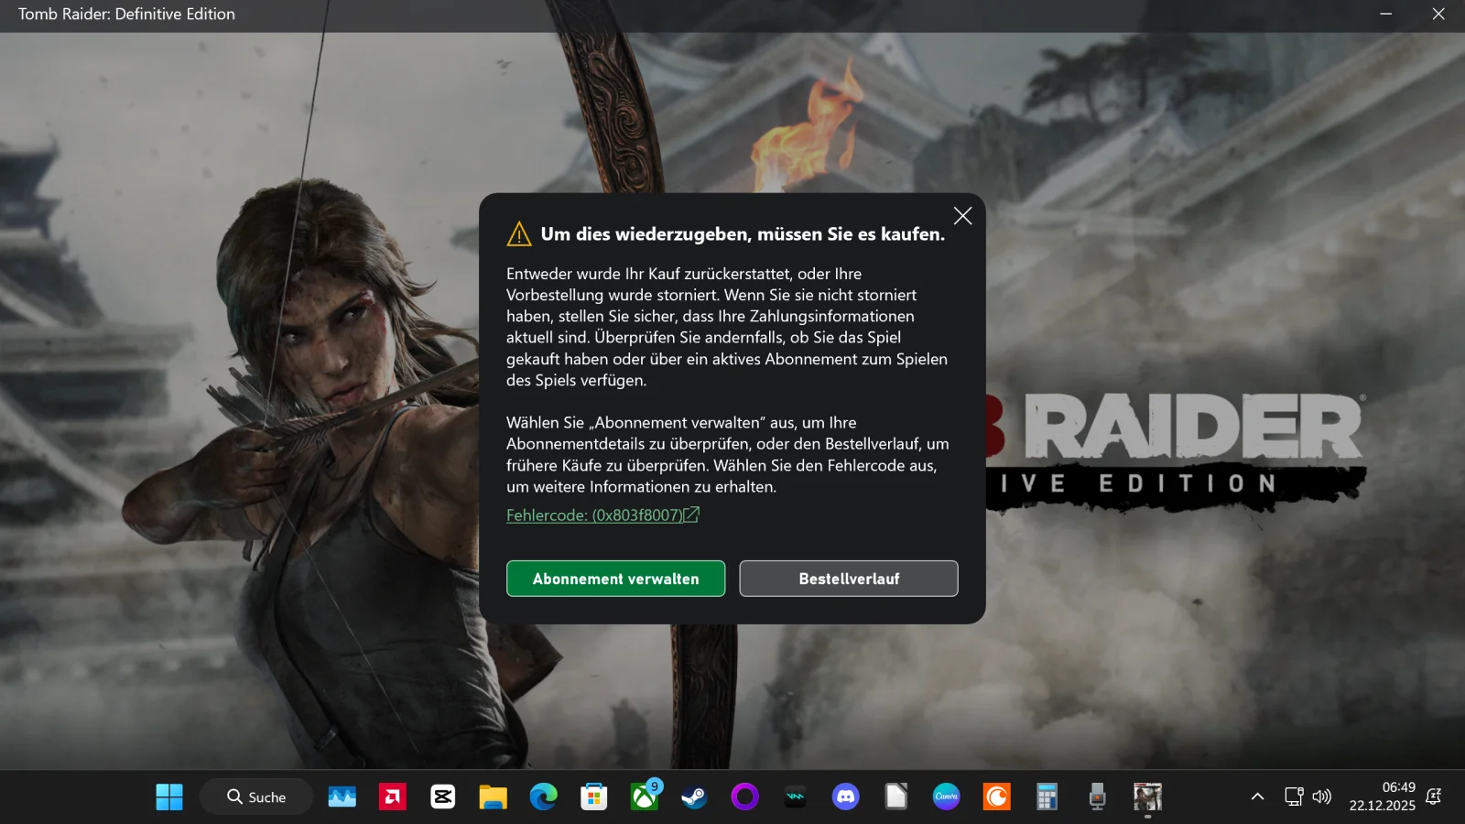Click the dialog heading "Um dies wiederzugeben, müssen Sie es kaufen."
The height and width of the screenshot is (824, 1465).
pos(743,234)
